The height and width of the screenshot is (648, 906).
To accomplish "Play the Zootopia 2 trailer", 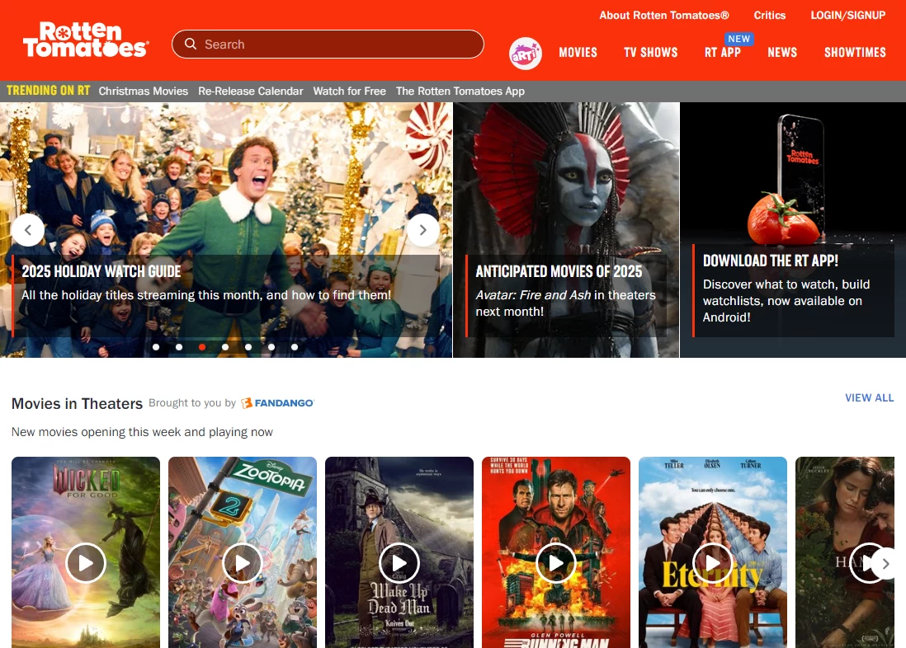I will [243, 563].
